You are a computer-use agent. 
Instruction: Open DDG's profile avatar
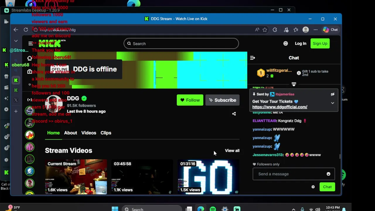tap(54, 104)
